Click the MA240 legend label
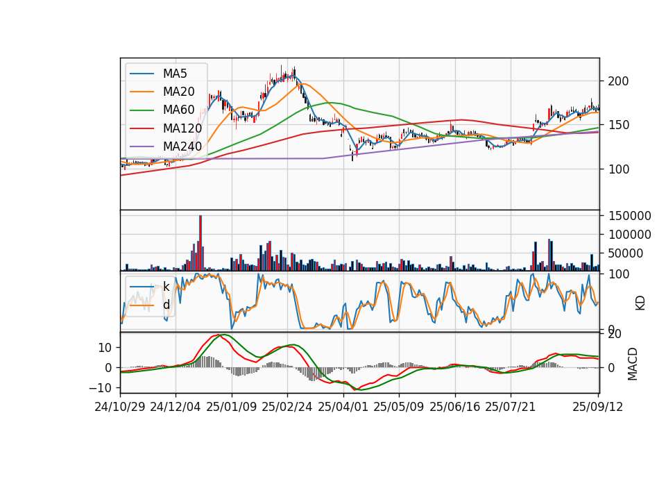666x479 pixels. click(x=182, y=146)
